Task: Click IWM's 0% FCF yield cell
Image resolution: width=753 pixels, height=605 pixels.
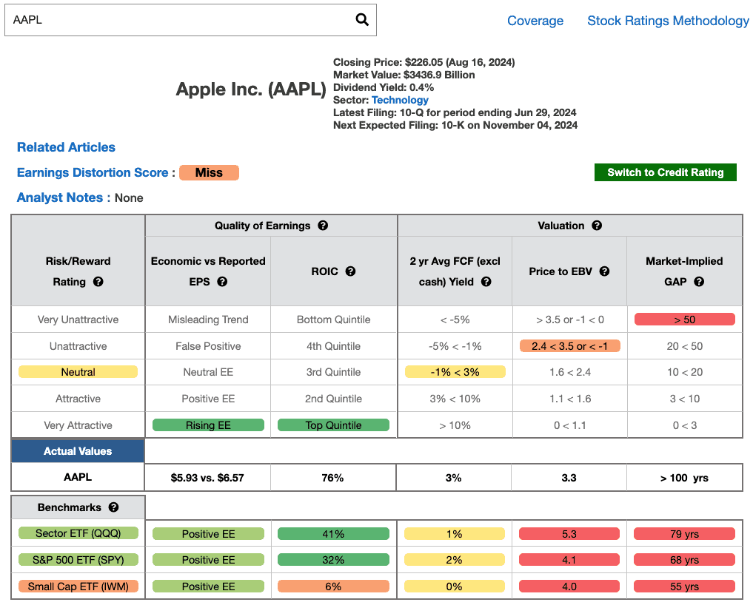Action: [455, 587]
